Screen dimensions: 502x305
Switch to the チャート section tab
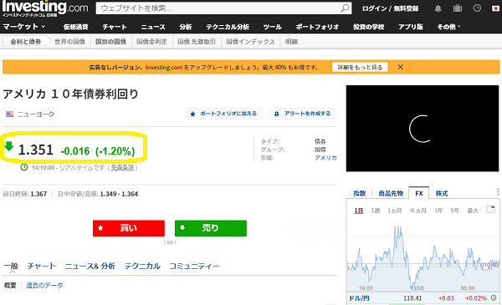[x=42, y=266]
